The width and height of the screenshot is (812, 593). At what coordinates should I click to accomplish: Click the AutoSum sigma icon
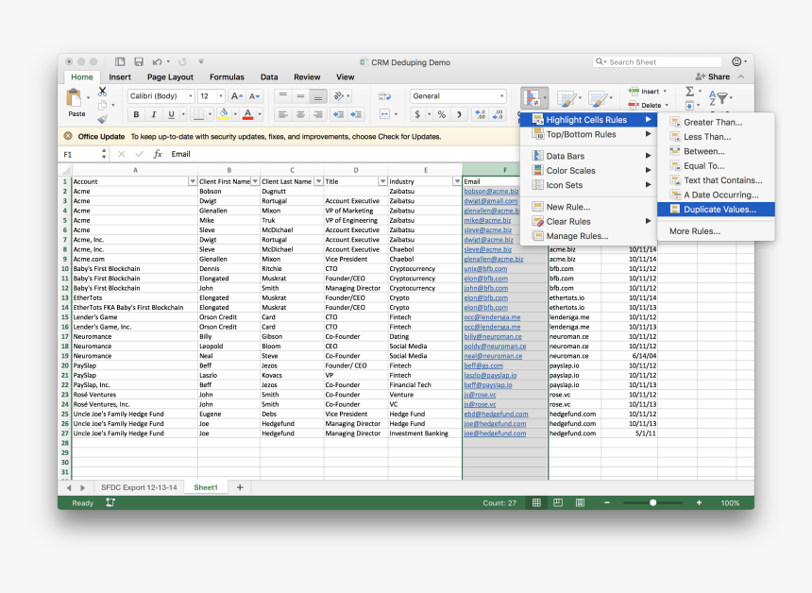pos(690,92)
